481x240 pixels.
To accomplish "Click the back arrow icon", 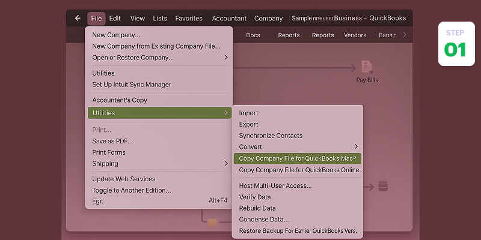I will pyautogui.click(x=78, y=19).
